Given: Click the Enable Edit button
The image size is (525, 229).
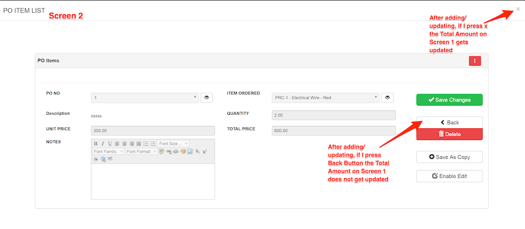Looking at the screenshot, I should (449, 176).
